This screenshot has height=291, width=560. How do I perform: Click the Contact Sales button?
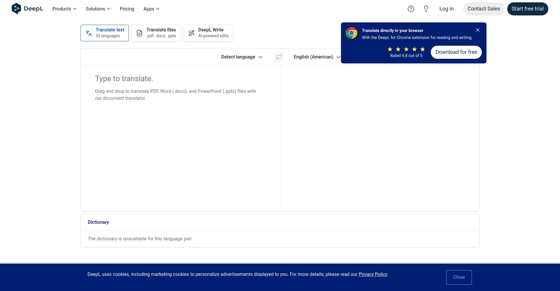coord(484,9)
